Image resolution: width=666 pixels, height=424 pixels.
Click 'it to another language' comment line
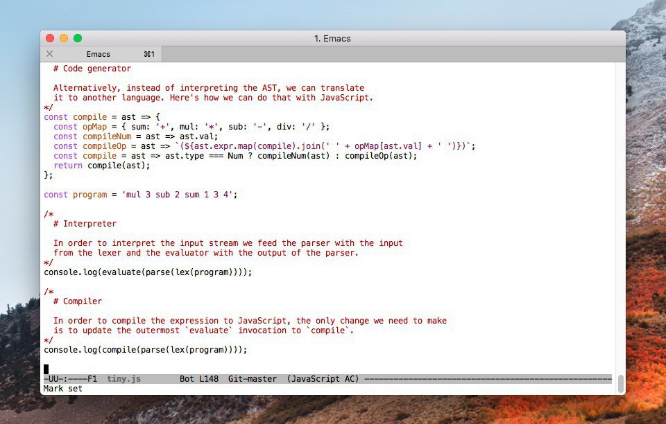tap(213, 98)
